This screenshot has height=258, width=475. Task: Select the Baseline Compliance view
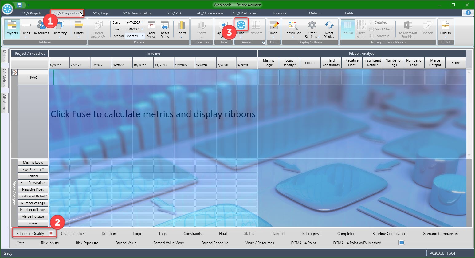(389, 233)
